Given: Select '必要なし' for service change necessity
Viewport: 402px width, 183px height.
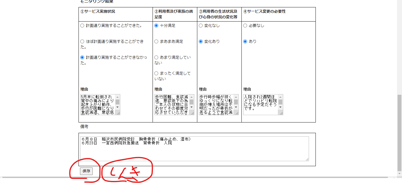Looking at the screenshot, I should coord(245,26).
